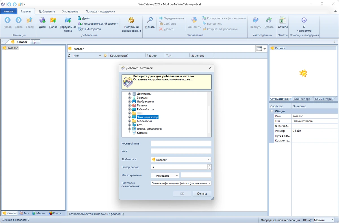Open the quick access toolbar customize arrow
The width and height of the screenshot is (339, 223).
(24, 4)
